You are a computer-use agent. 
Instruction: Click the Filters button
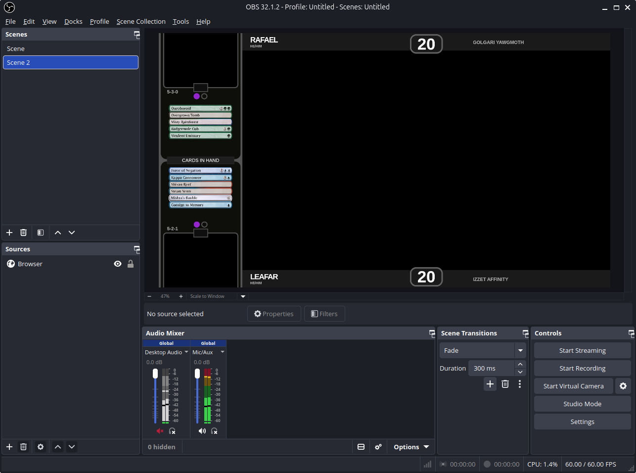[324, 314]
